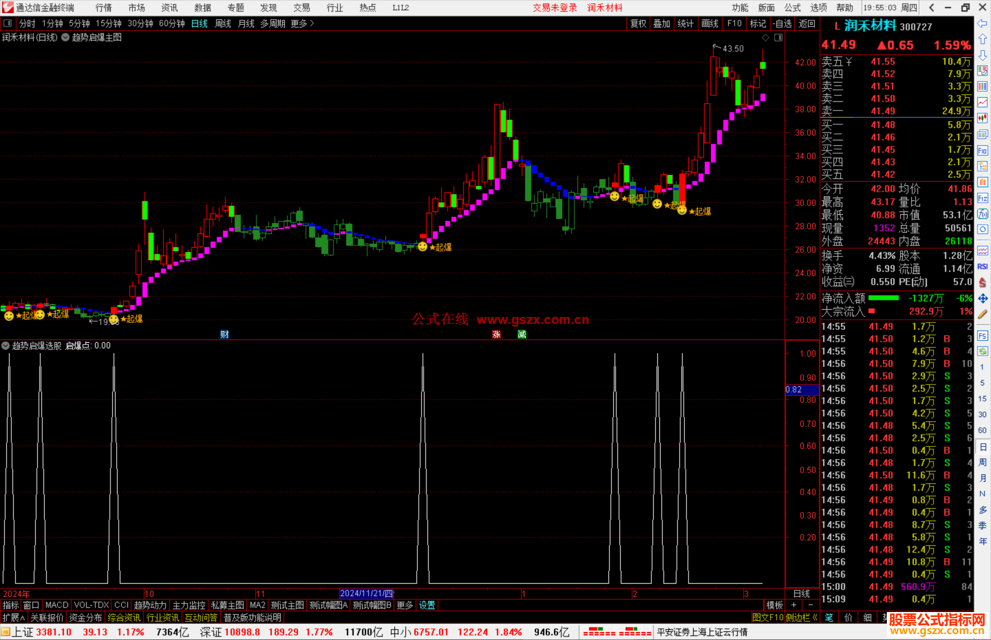
Task: Select the pencil drawing tool icon
Action: pos(982,314)
